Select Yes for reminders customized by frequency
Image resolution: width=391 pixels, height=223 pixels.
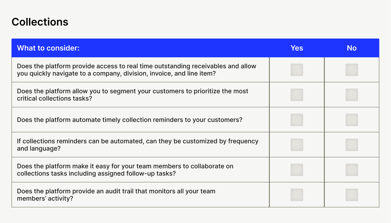tap(297, 145)
